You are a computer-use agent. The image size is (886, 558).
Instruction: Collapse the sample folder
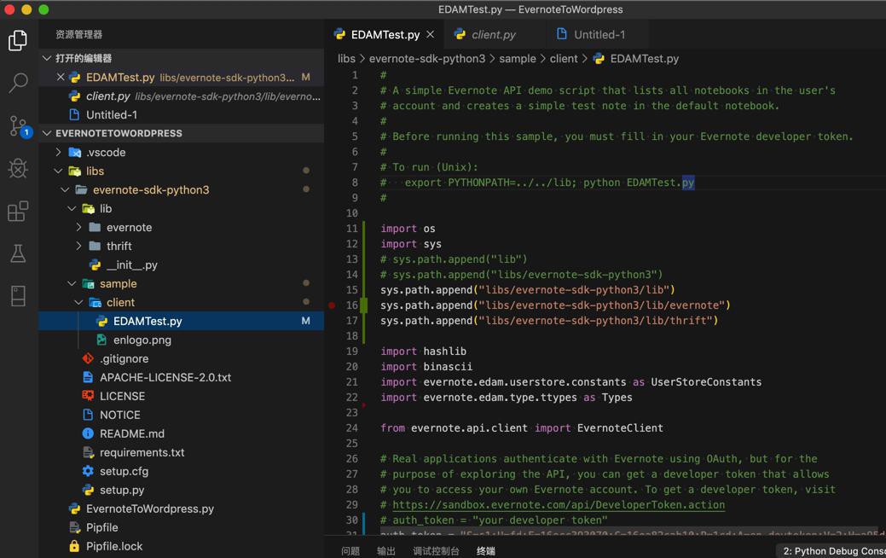71,283
